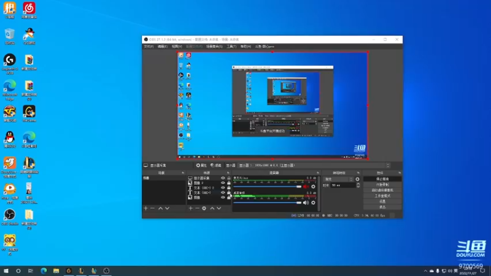Open source Properties (属性) gear in OBS toolbar

pos(201,165)
